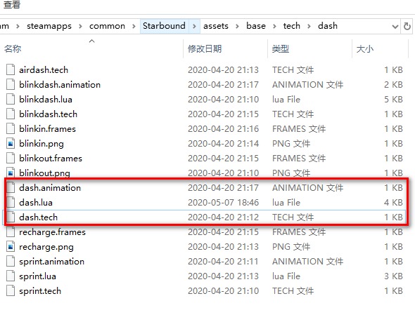Expand the chevron after steamapps in path
415x322 pixels.
pos(80,26)
